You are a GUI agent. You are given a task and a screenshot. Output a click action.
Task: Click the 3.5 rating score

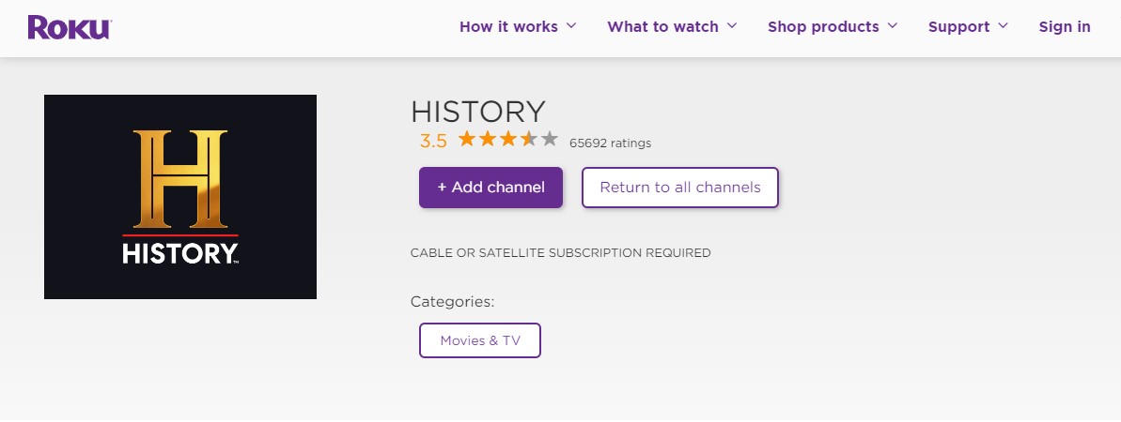[433, 142]
